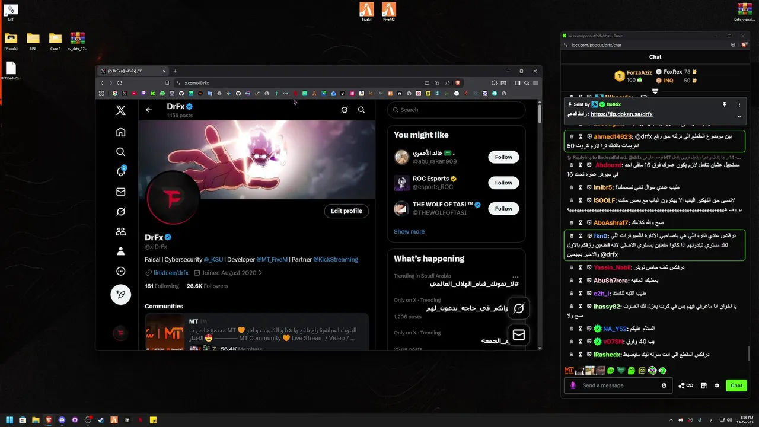
Task: Open FiveM desktop shortcut
Action: click(366, 12)
